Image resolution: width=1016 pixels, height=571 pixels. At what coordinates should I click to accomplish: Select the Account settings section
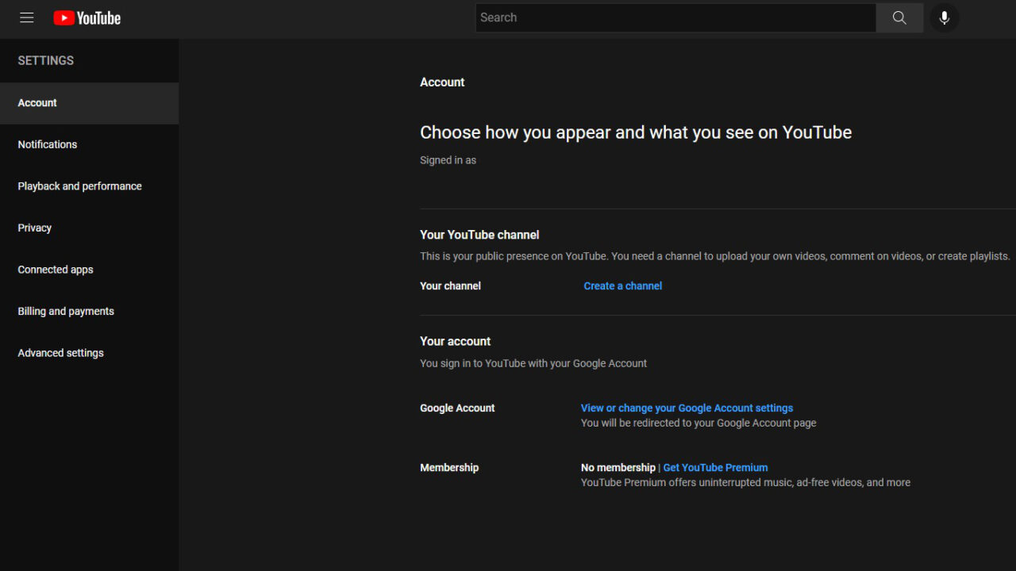point(37,102)
